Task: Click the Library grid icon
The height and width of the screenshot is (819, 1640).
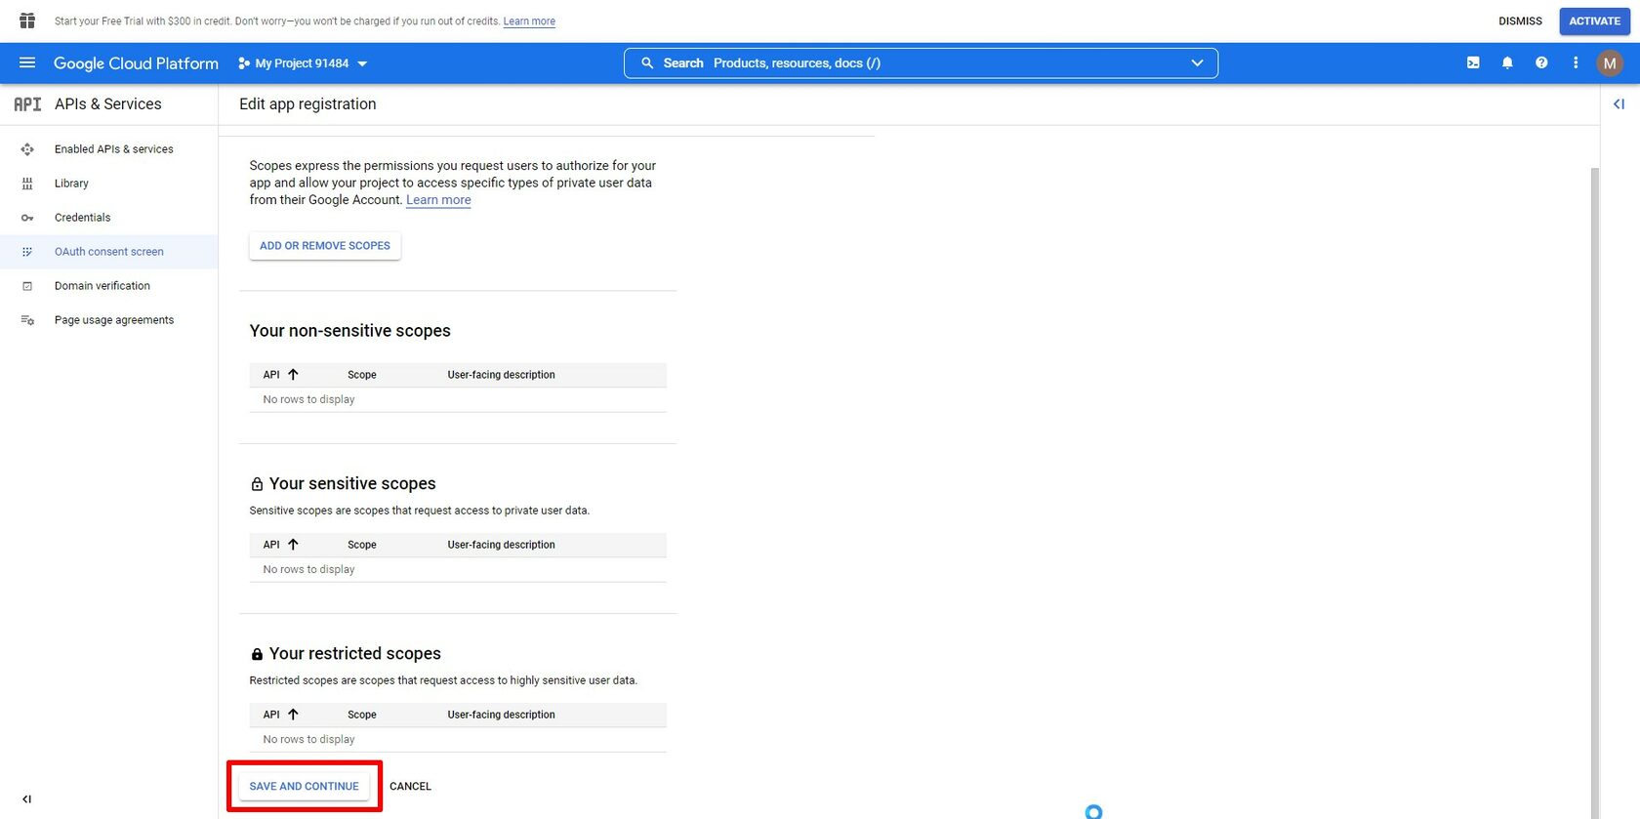Action: [x=27, y=184]
